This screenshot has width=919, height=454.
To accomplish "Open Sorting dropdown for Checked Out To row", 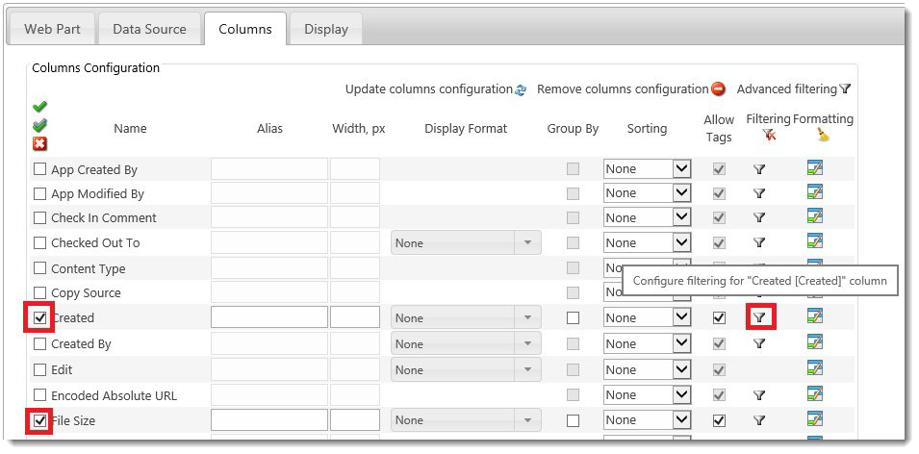I will pyautogui.click(x=647, y=242).
